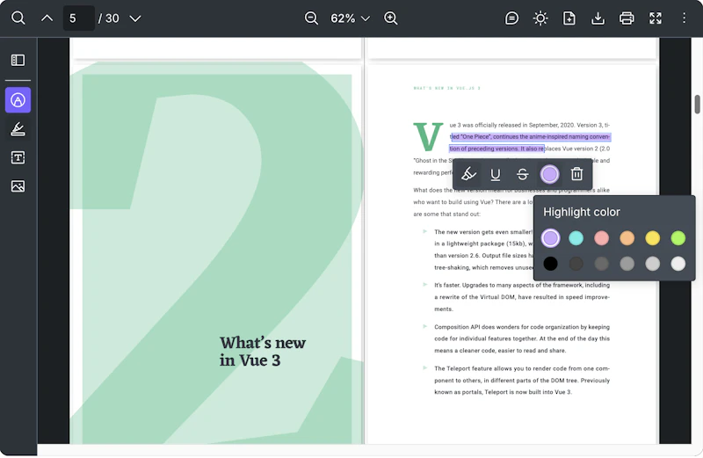Print the document

(x=627, y=18)
